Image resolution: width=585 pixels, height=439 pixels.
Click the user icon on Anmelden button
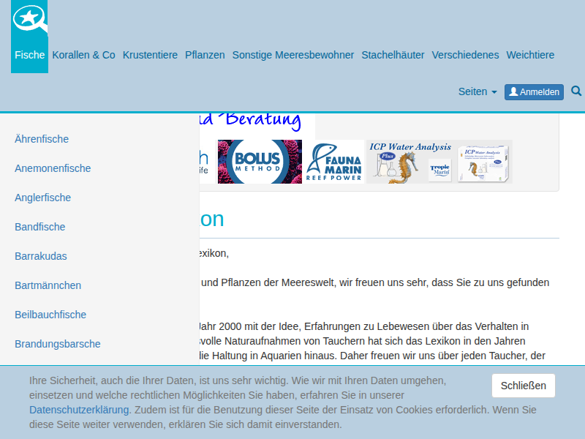513,91
